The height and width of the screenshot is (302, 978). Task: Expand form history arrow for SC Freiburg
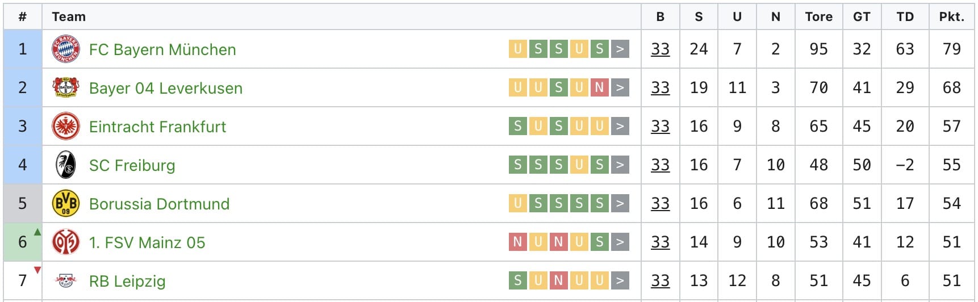pyautogui.click(x=620, y=165)
